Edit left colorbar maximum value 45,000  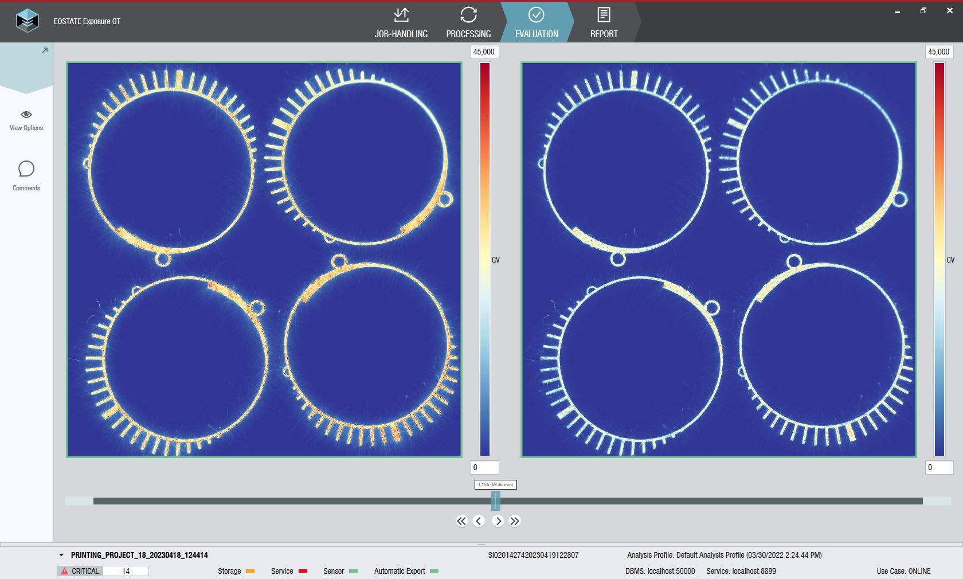click(484, 52)
